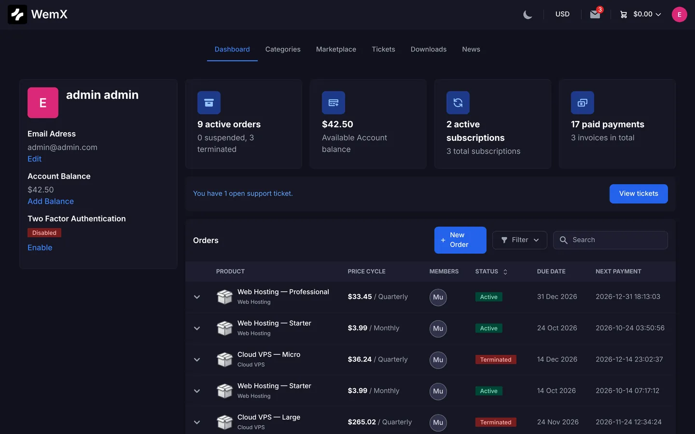
Task: Expand the Cloud VPS — Large order row
Action: 197,422
